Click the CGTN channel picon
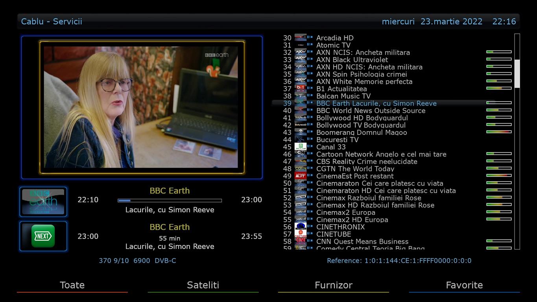 (x=301, y=169)
